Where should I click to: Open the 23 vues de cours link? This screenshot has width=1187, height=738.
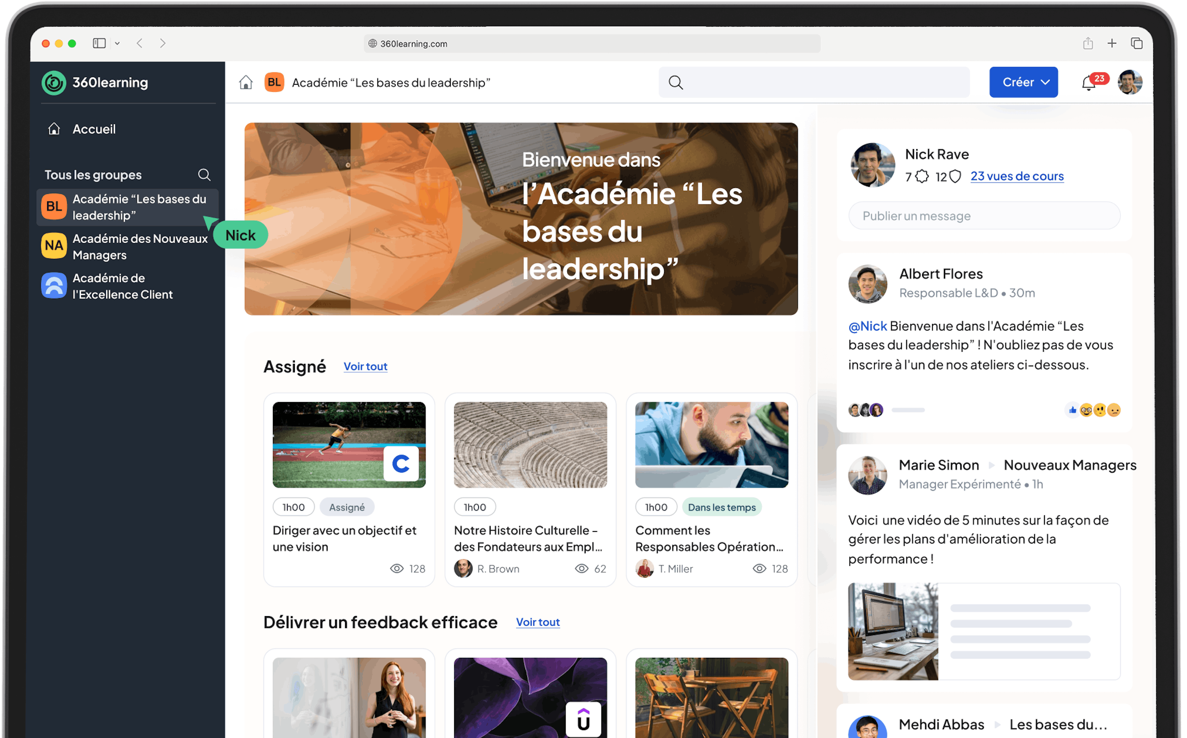coord(1017,176)
